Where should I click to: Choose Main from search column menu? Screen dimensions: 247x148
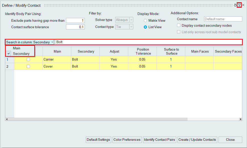click(x=17, y=48)
